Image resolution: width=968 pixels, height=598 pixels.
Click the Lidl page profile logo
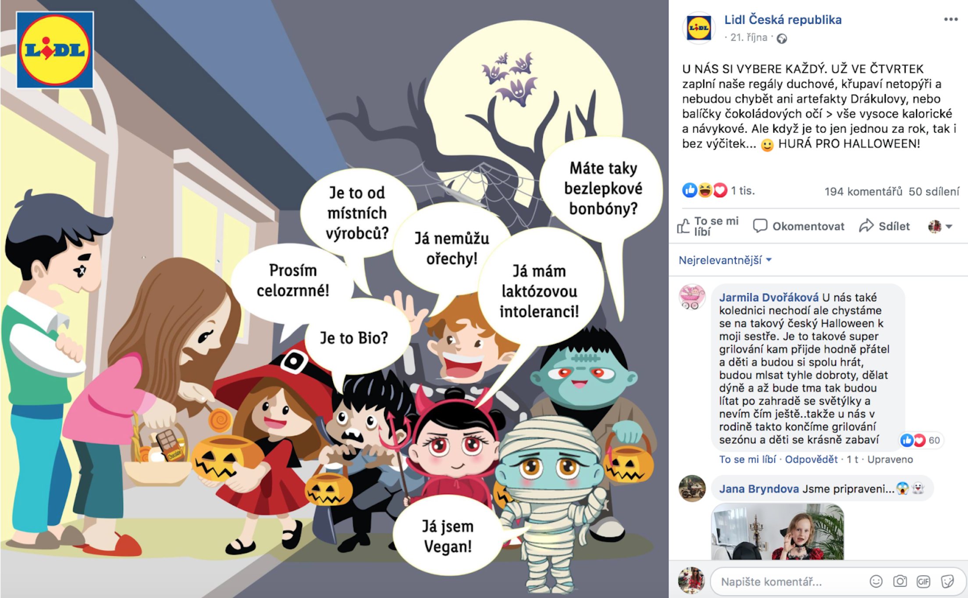click(699, 28)
